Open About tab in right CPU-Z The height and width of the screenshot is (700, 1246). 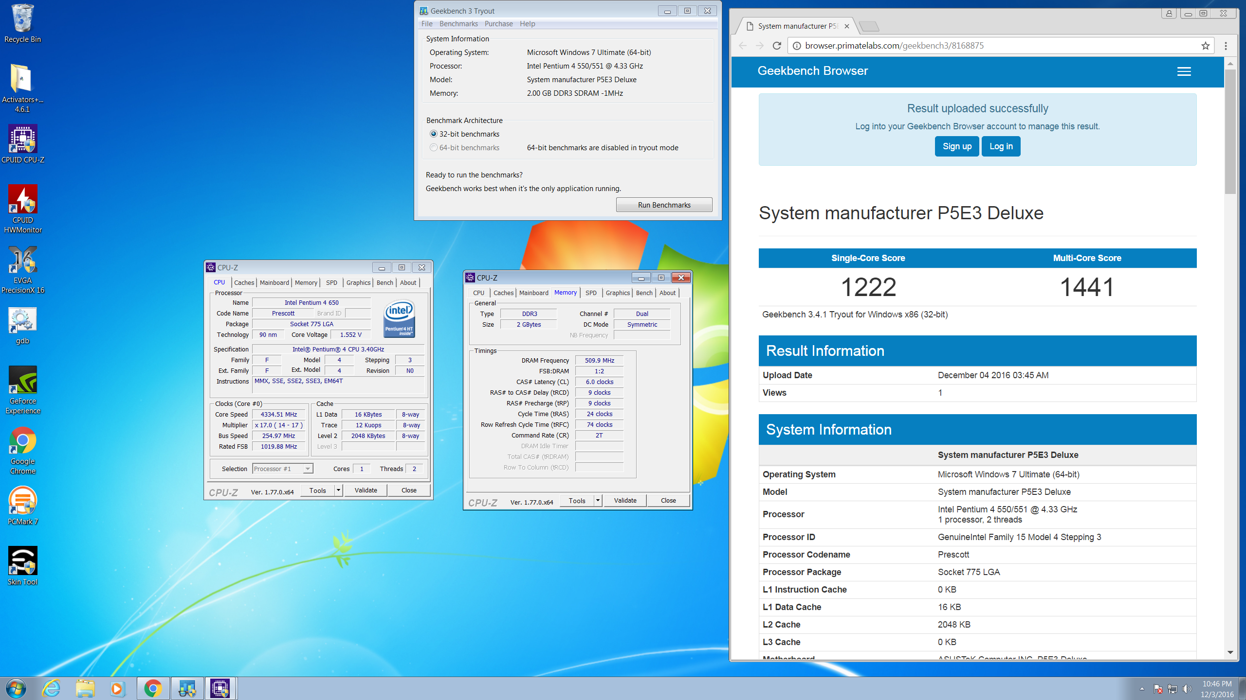tap(667, 293)
